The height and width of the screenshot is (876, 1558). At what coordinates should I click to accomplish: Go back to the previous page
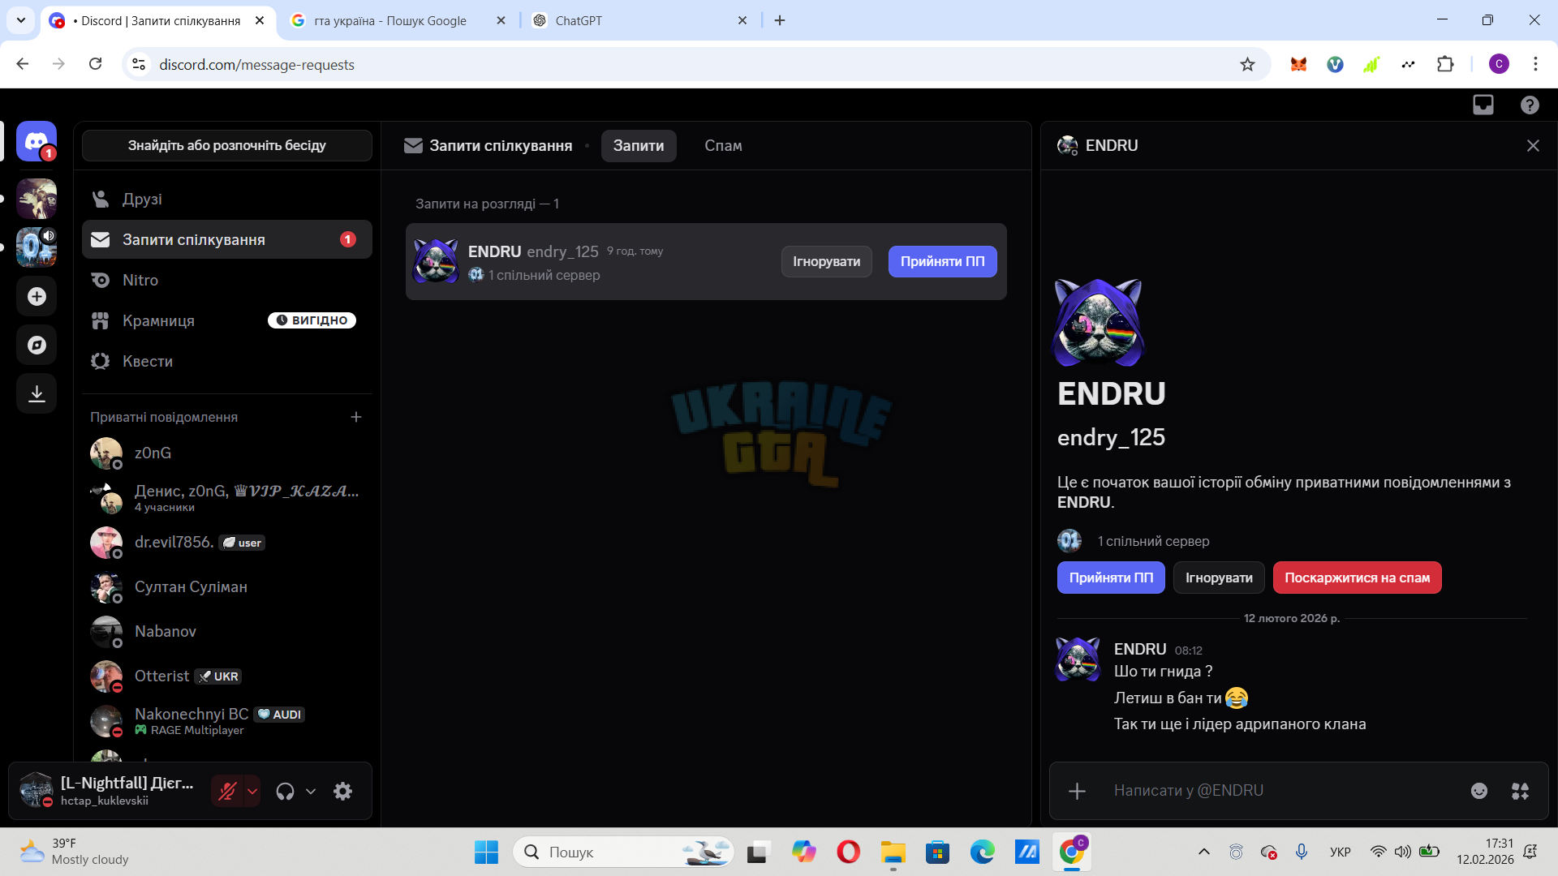point(23,64)
